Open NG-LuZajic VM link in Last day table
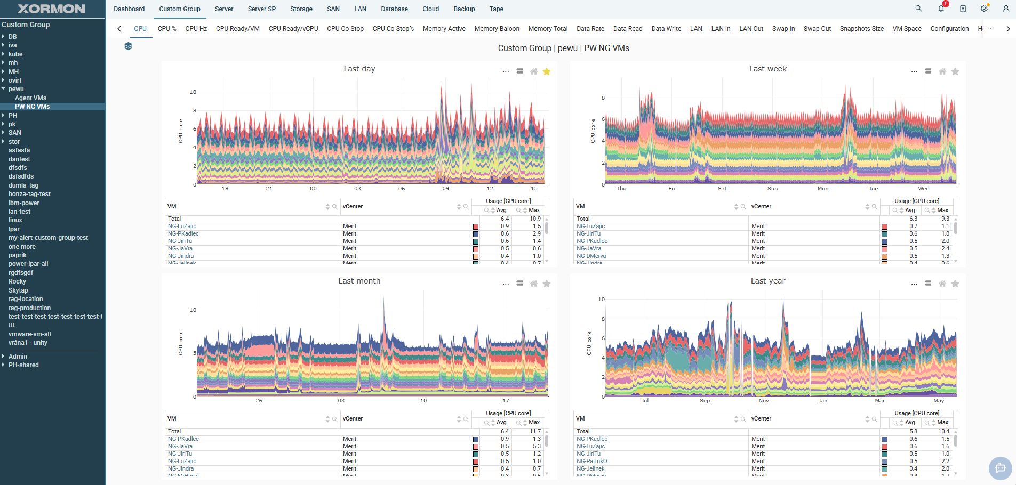Screen dimensions: 1016x485 pos(182,227)
